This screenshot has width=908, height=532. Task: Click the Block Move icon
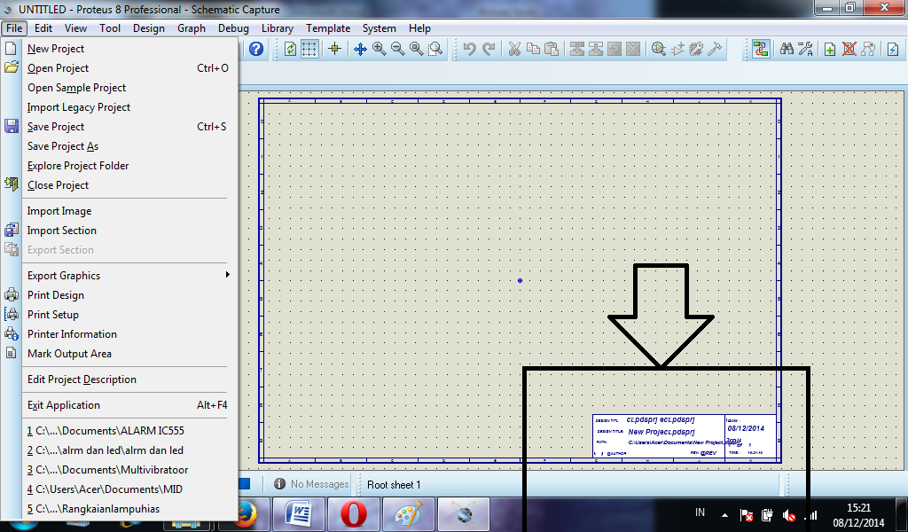click(596, 49)
